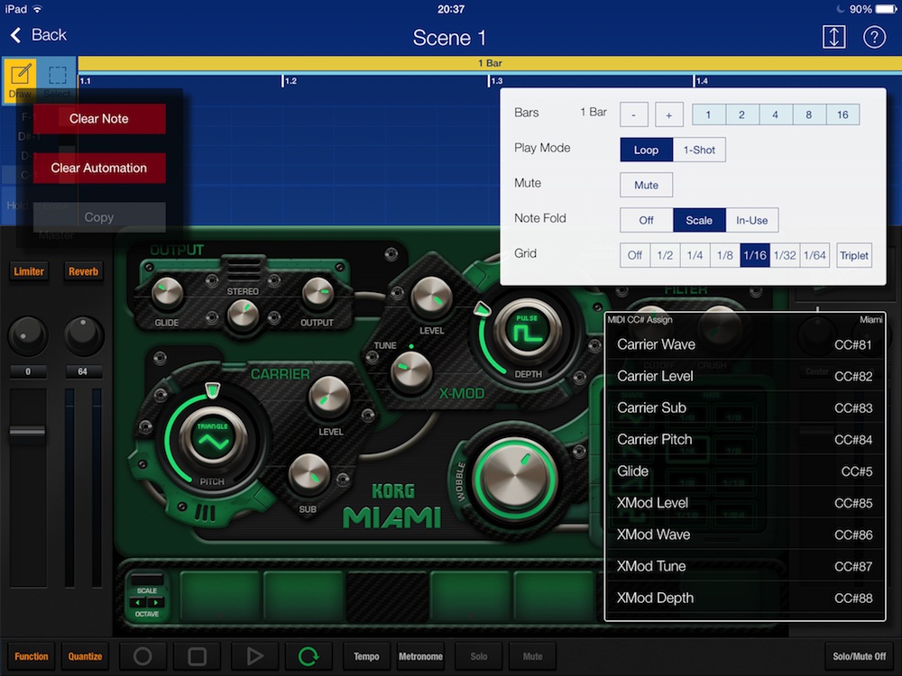Set Grid to 1/8
The image size is (902, 676).
pos(725,255)
